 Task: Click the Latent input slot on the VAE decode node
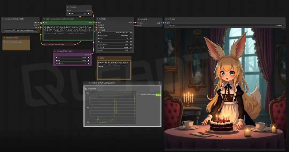tap(138, 23)
